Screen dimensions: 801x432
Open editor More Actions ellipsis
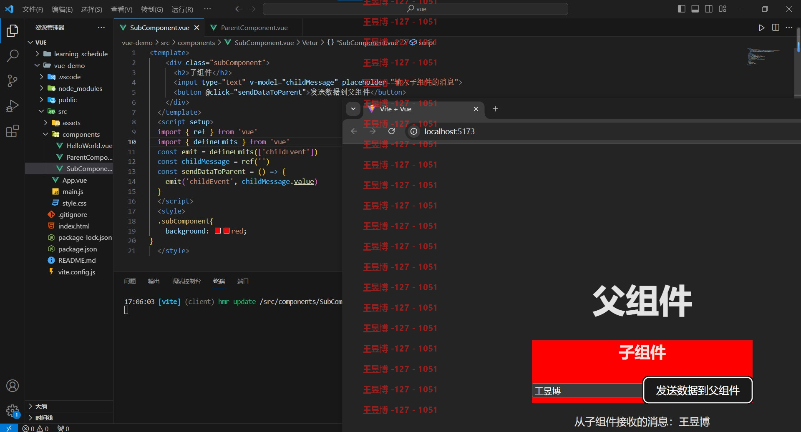pyautogui.click(x=789, y=28)
